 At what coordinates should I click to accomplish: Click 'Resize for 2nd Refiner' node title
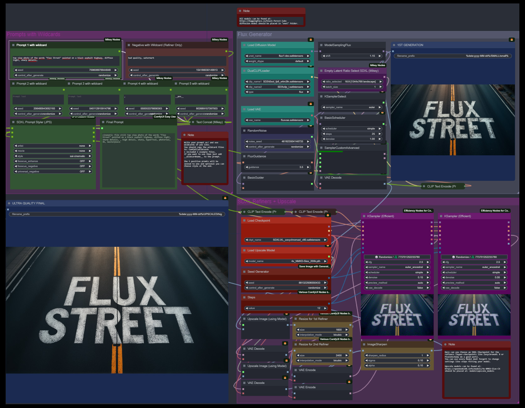click(x=314, y=344)
